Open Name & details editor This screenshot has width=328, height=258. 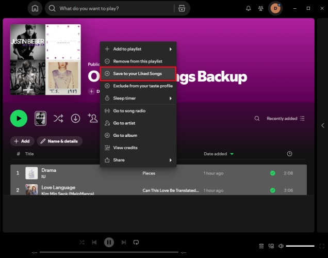point(60,141)
